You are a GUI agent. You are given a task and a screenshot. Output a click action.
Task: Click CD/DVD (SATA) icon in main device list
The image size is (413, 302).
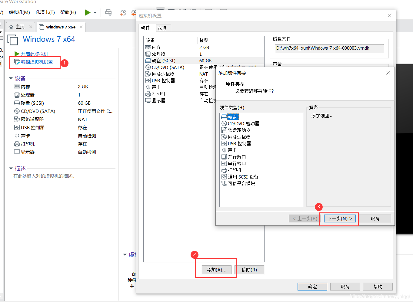click(x=17, y=111)
